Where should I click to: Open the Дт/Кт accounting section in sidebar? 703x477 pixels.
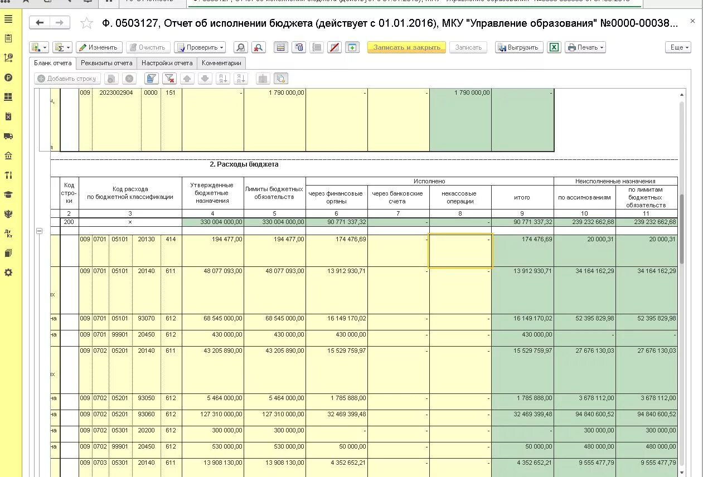tap(8, 233)
